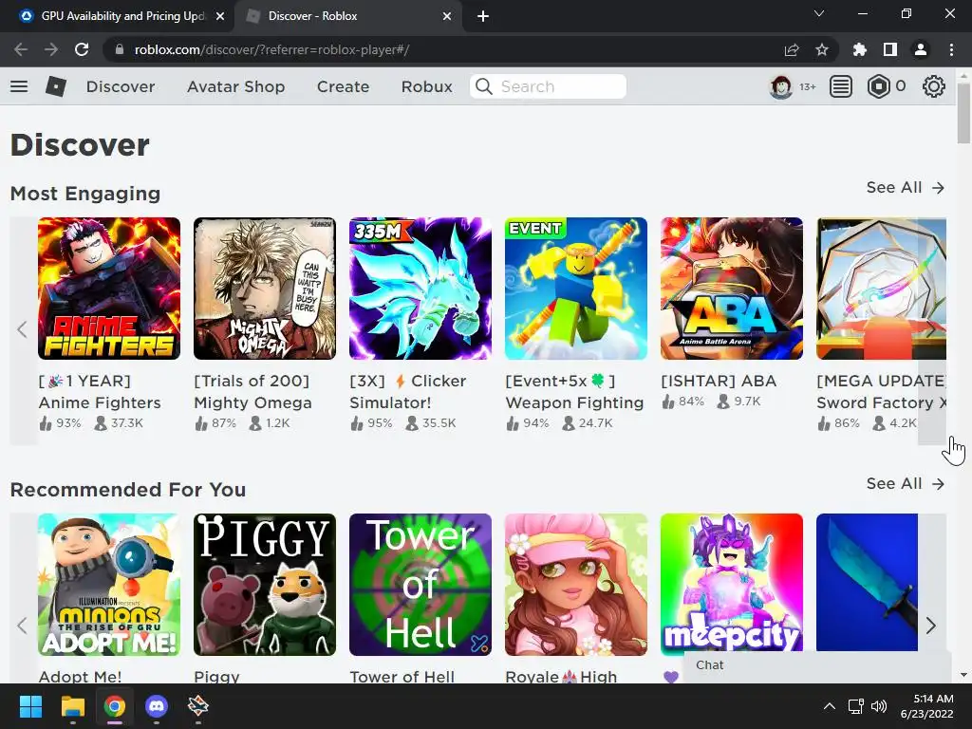Screen dimensions: 972x729
Task: View site security lock icon
Action: coord(119,49)
